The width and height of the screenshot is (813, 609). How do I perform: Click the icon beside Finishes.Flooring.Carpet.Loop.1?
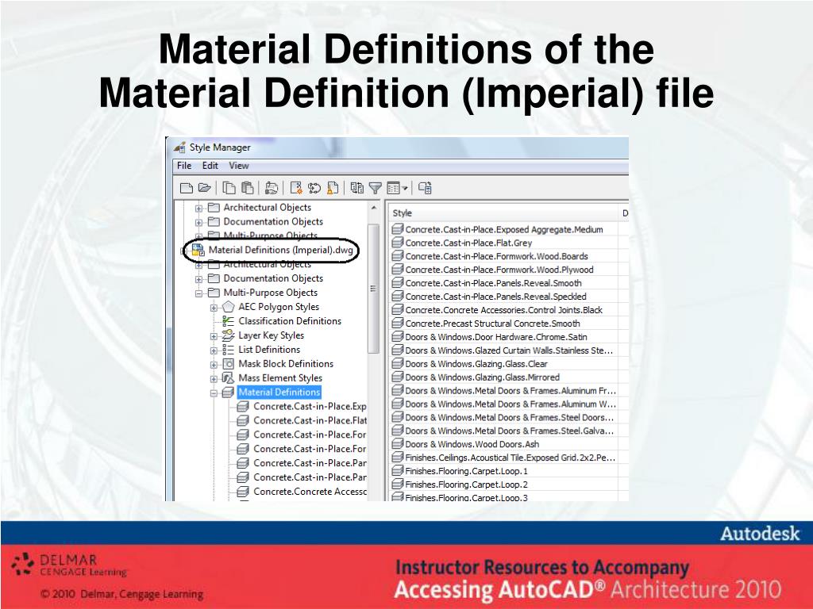click(398, 471)
